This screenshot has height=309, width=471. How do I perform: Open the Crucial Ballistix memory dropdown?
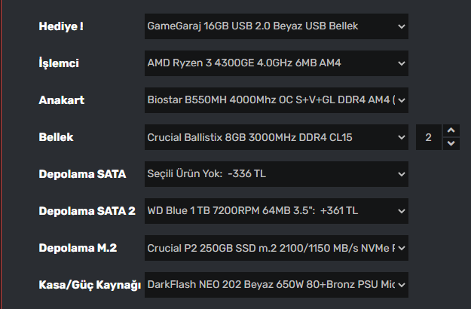276,137
